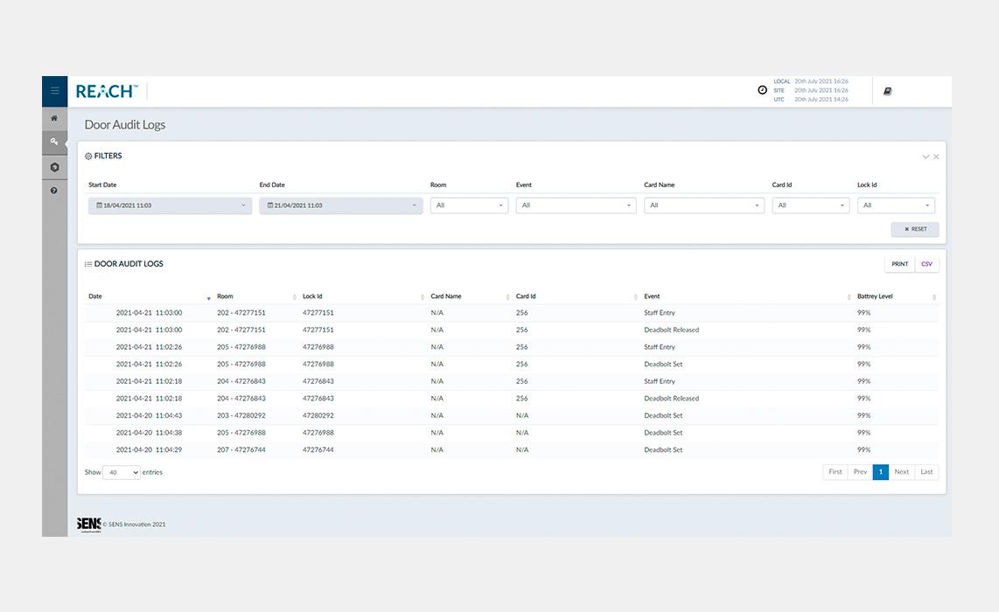Viewport: 999px width, 612px height.
Task: Go to the First page
Action: coord(835,472)
